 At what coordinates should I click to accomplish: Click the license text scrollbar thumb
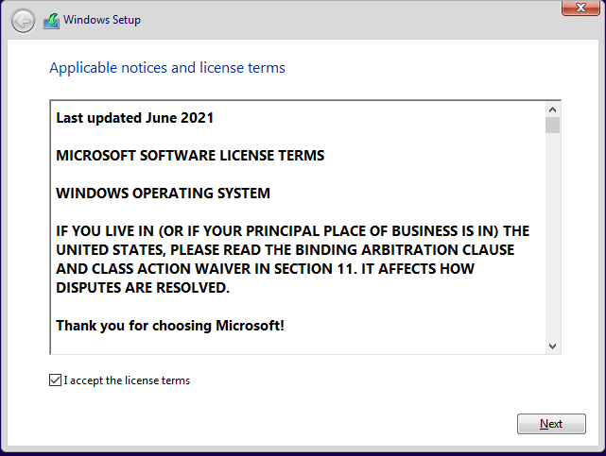point(553,125)
